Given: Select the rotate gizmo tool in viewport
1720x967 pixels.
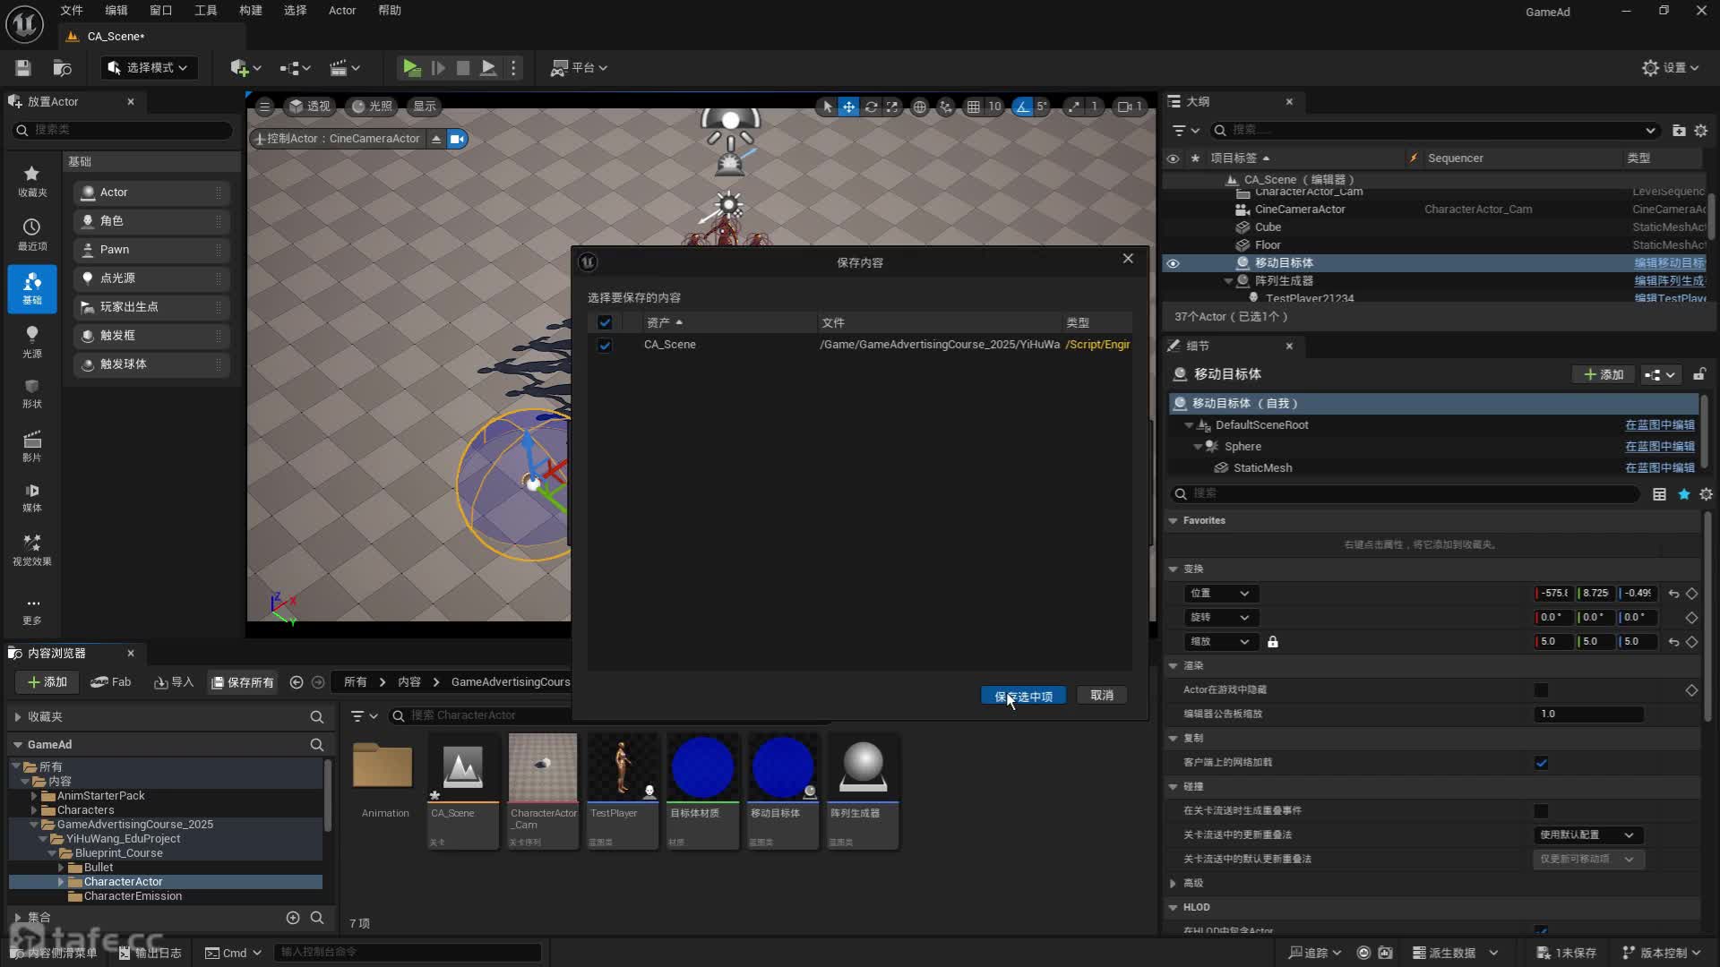Looking at the screenshot, I should [871, 107].
